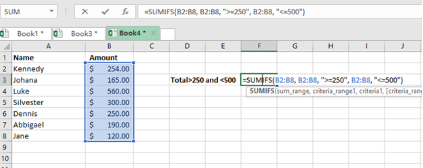Select the row 5 header

[6, 103]
